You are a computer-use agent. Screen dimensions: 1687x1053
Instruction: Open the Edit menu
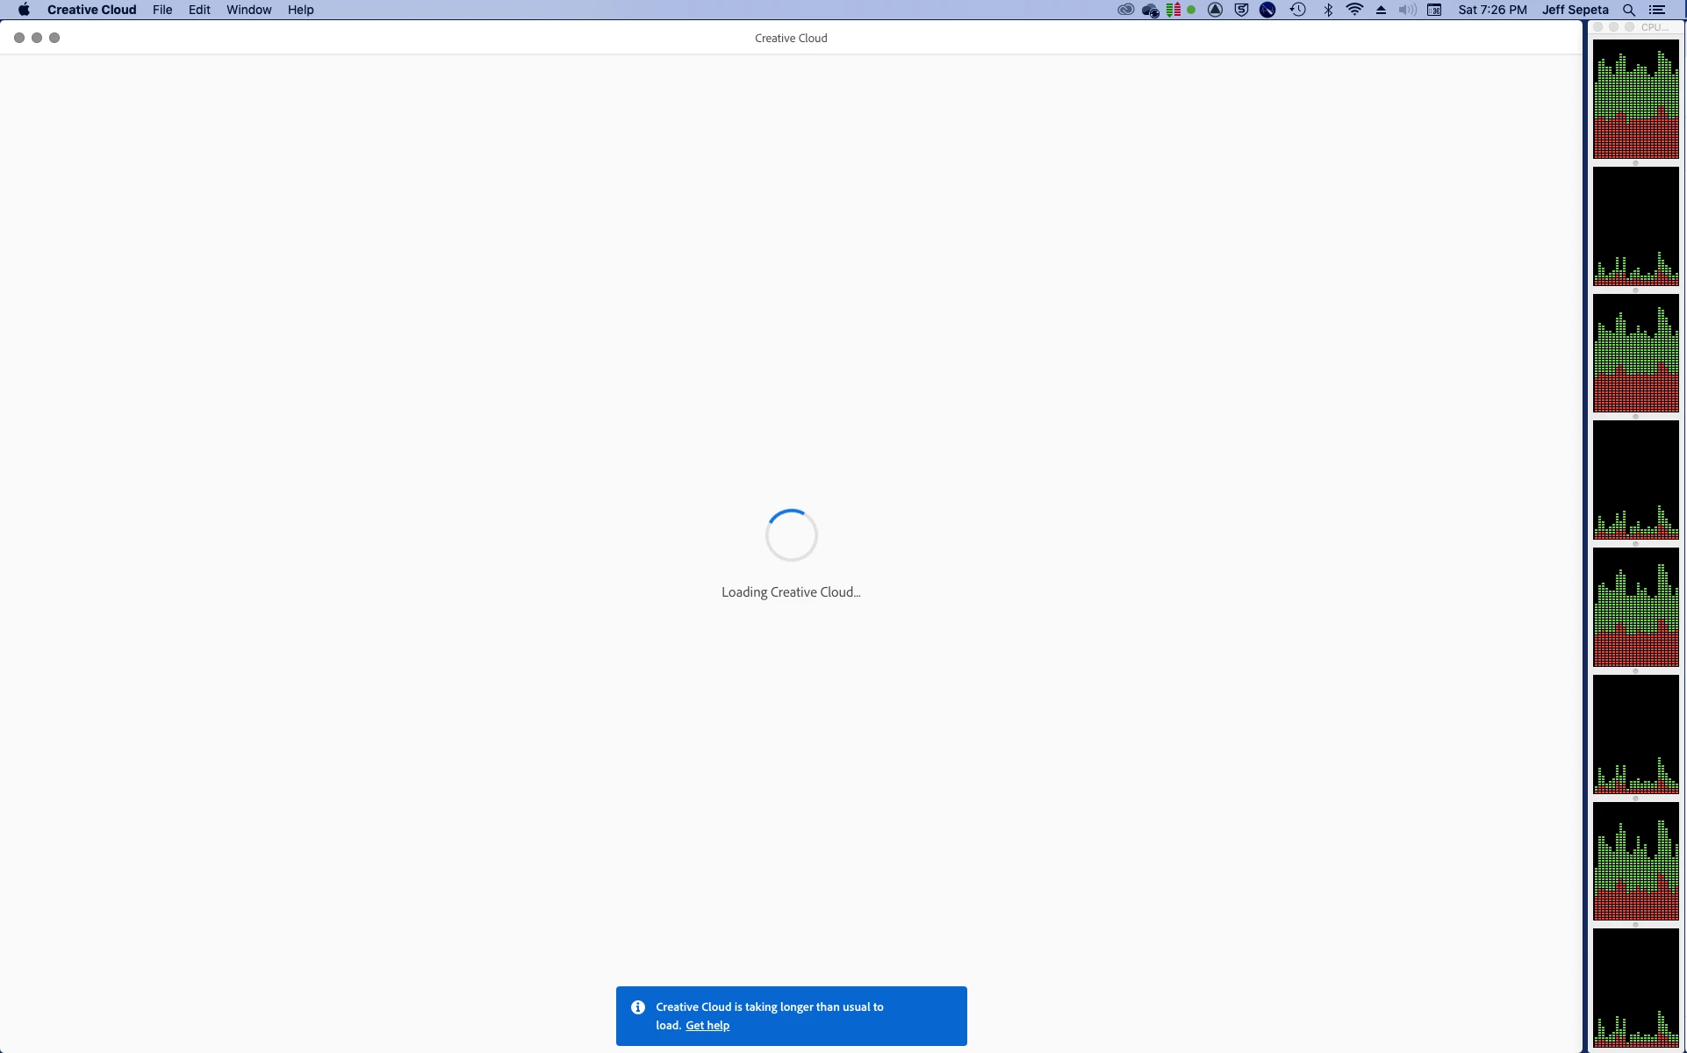(199, 10)
